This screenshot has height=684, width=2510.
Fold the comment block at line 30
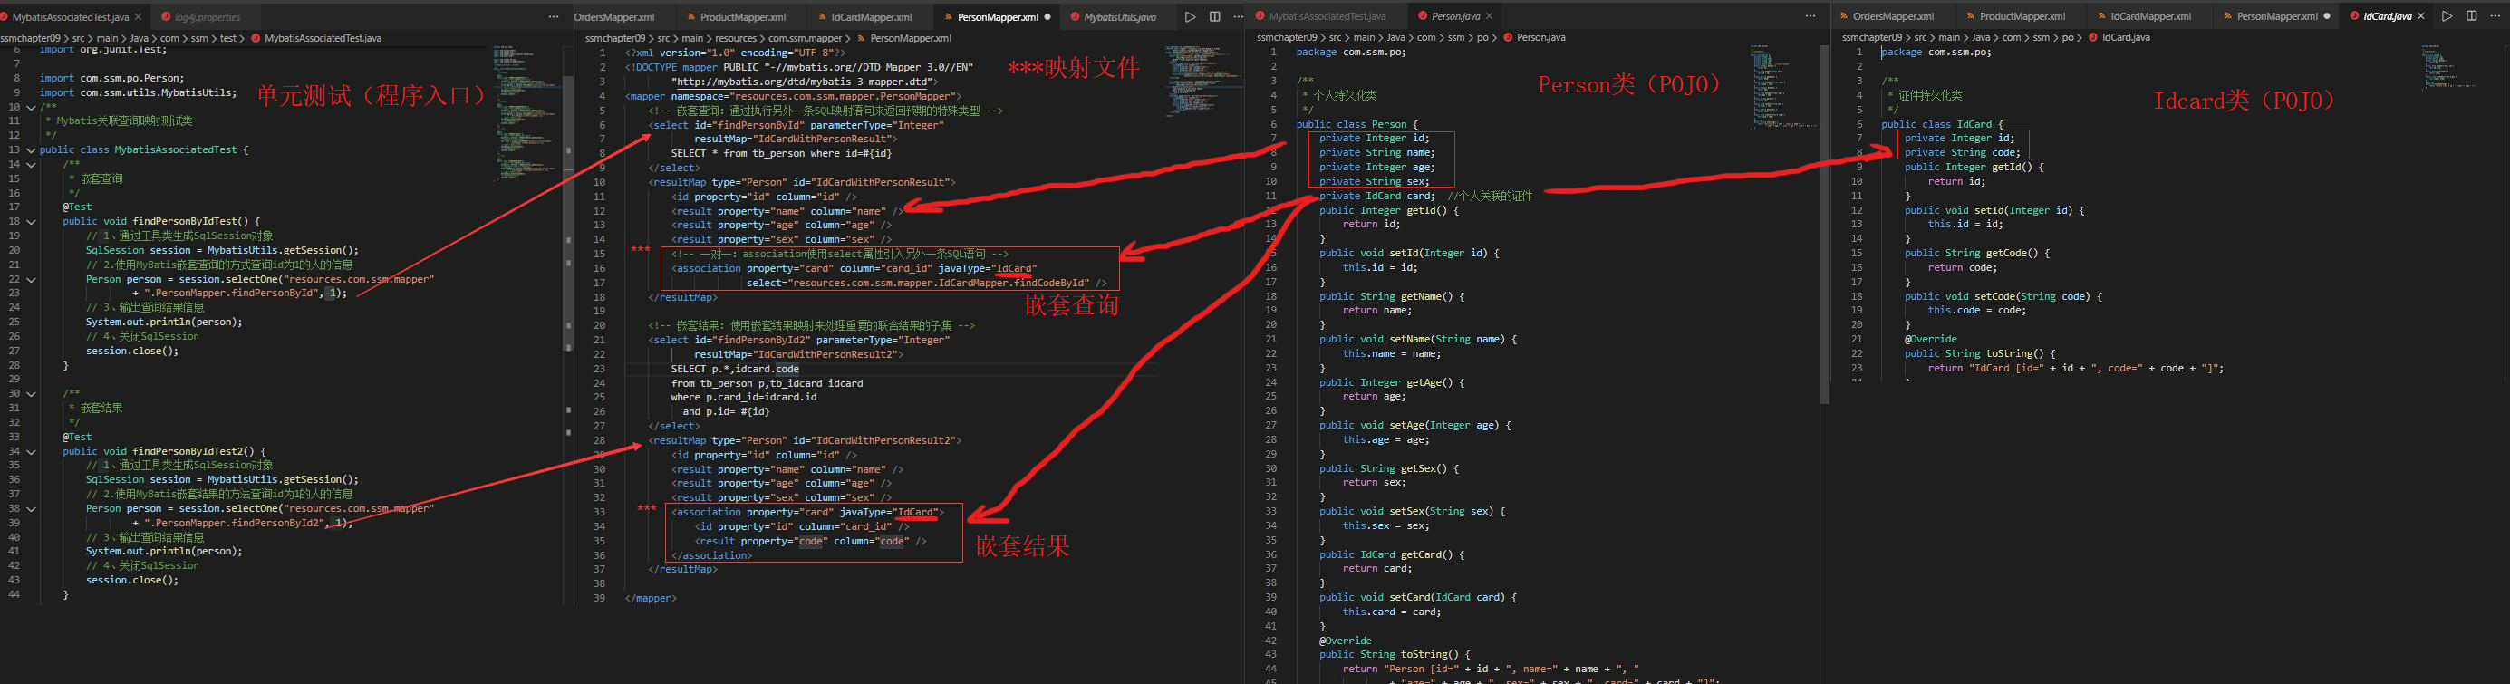click(x=31, y=394)
